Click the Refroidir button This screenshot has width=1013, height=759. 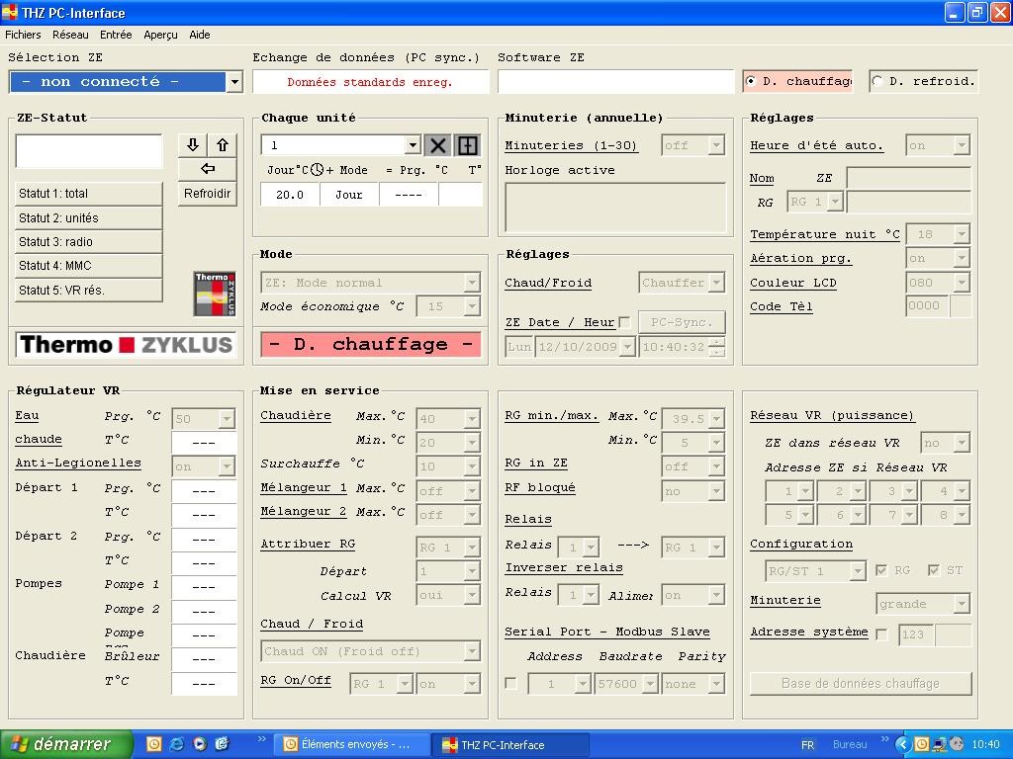pos(208,194)
